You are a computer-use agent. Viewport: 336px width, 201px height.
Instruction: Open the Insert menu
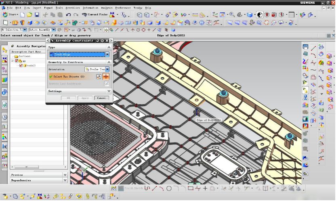(37, 8)
